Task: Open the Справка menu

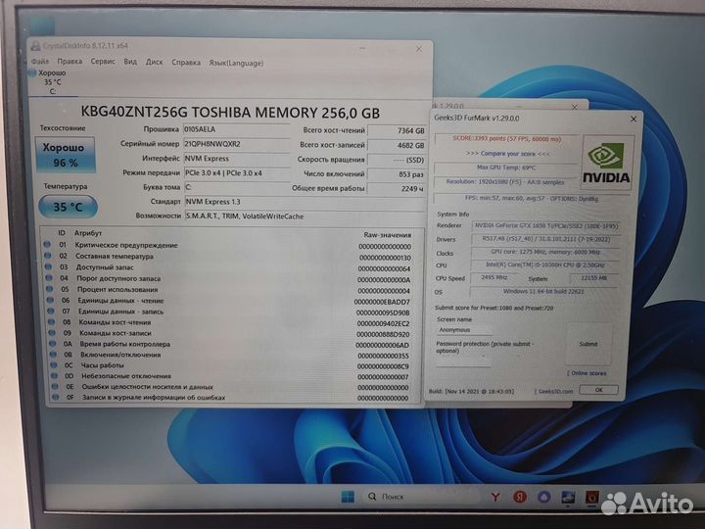Action: tap(186, 62)
